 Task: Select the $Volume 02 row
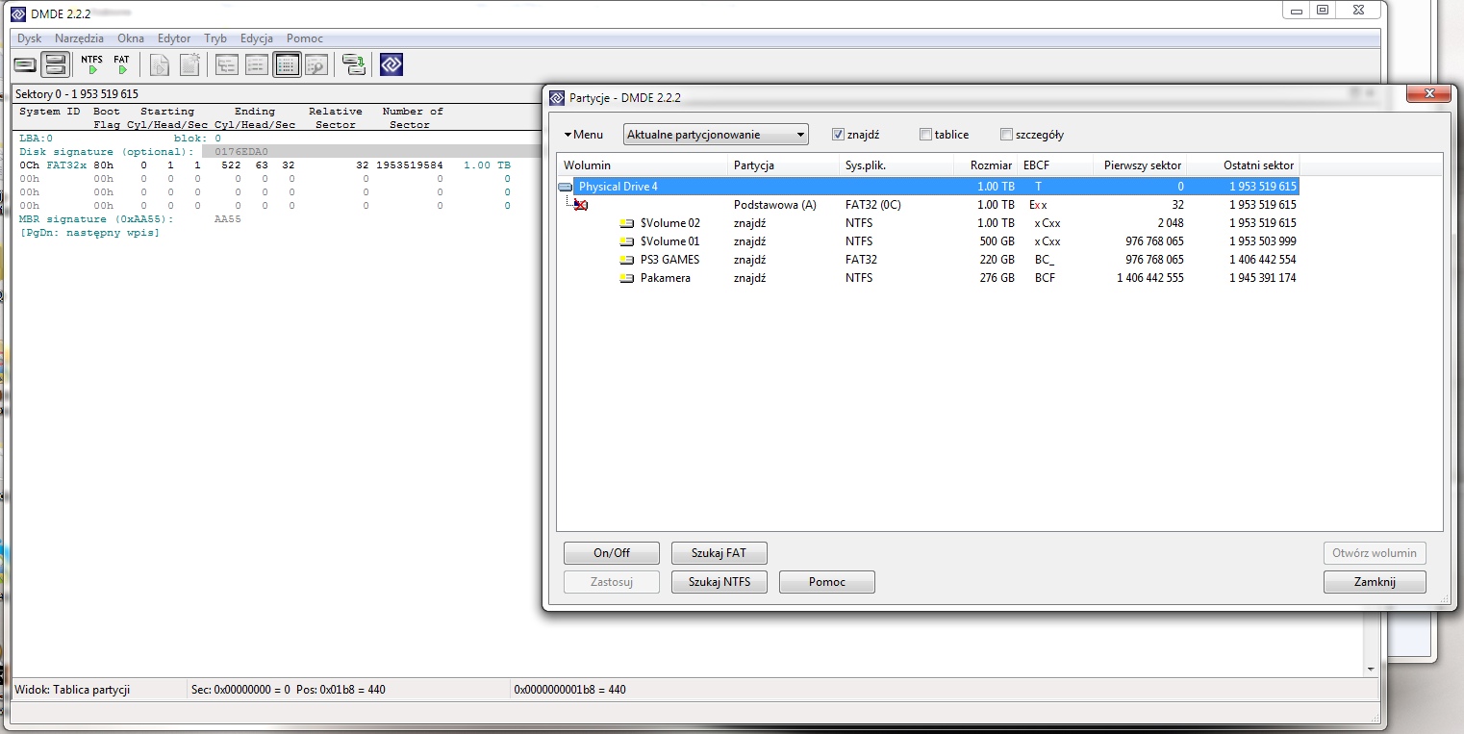pos(928,223)
